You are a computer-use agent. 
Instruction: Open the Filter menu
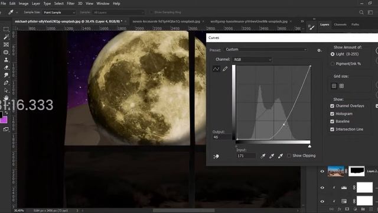point(70,4)
